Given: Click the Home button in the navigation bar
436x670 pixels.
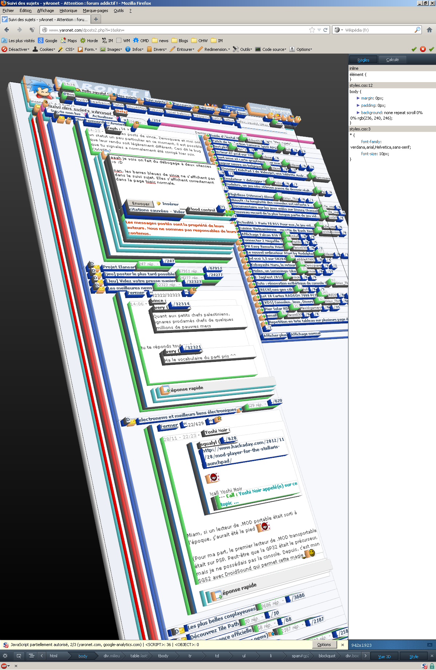Looking at the screenshot, I should click(x=429, y=30).
